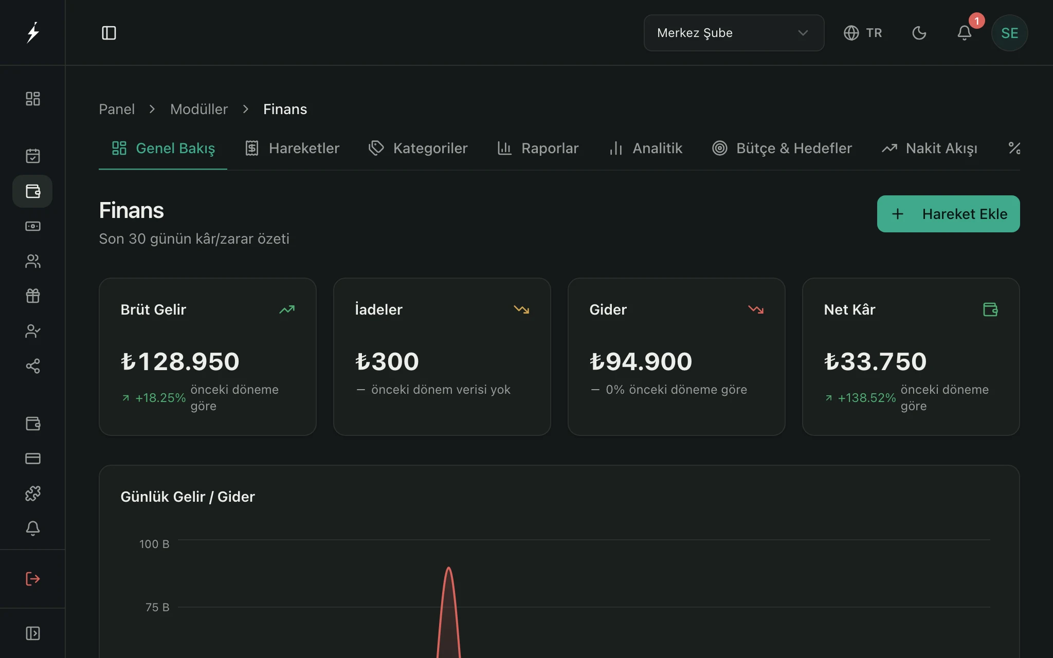Click the Net Kâr summary card
The width and height of the screenshot is (1053, 658).
tap(911, 357)
